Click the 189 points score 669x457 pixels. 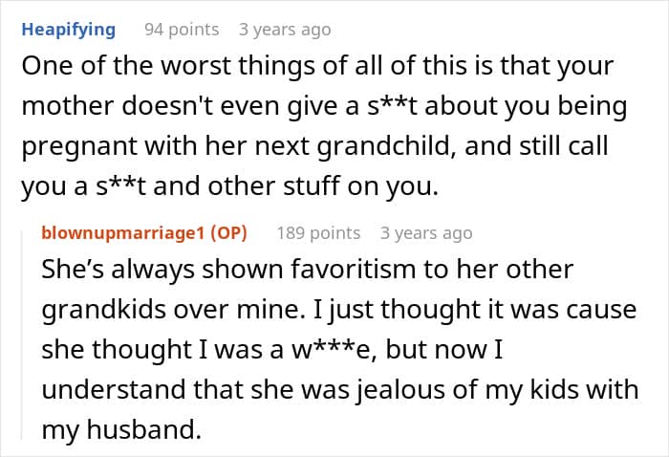(x=318, y=232)
